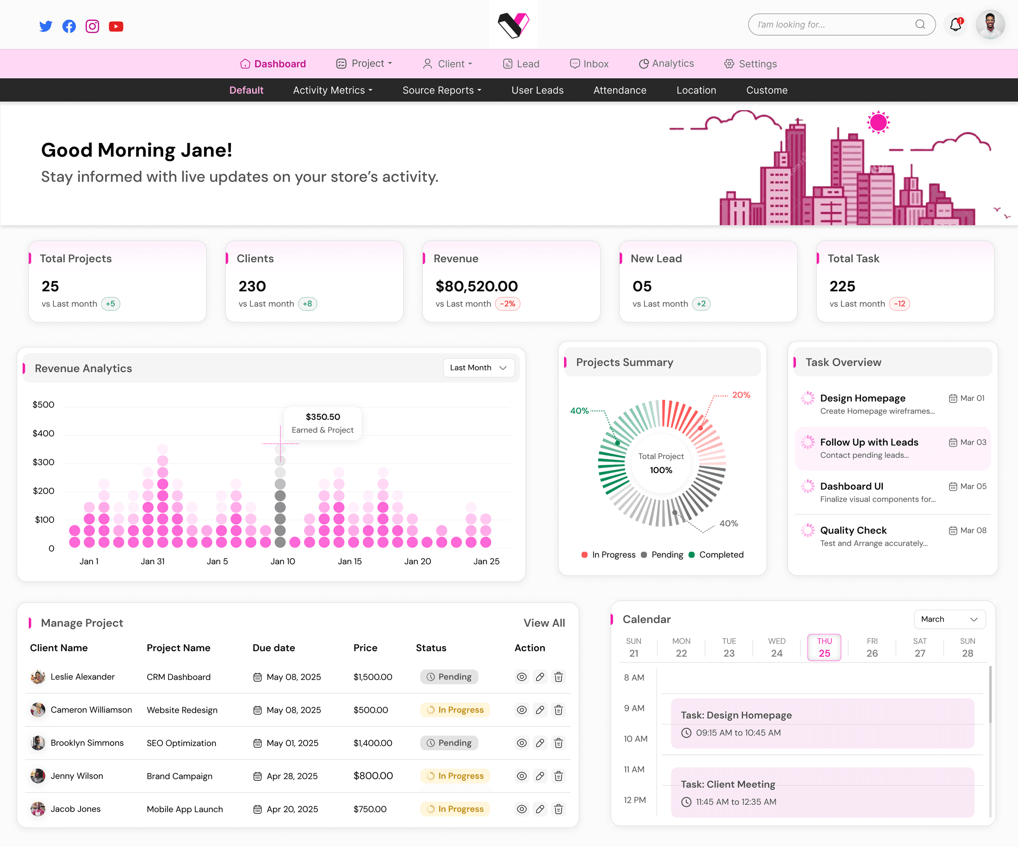The width and height of the screenshot is (1018, 847).
Task: View the Mobile App Launch project via eye icon
Action: 521,809
